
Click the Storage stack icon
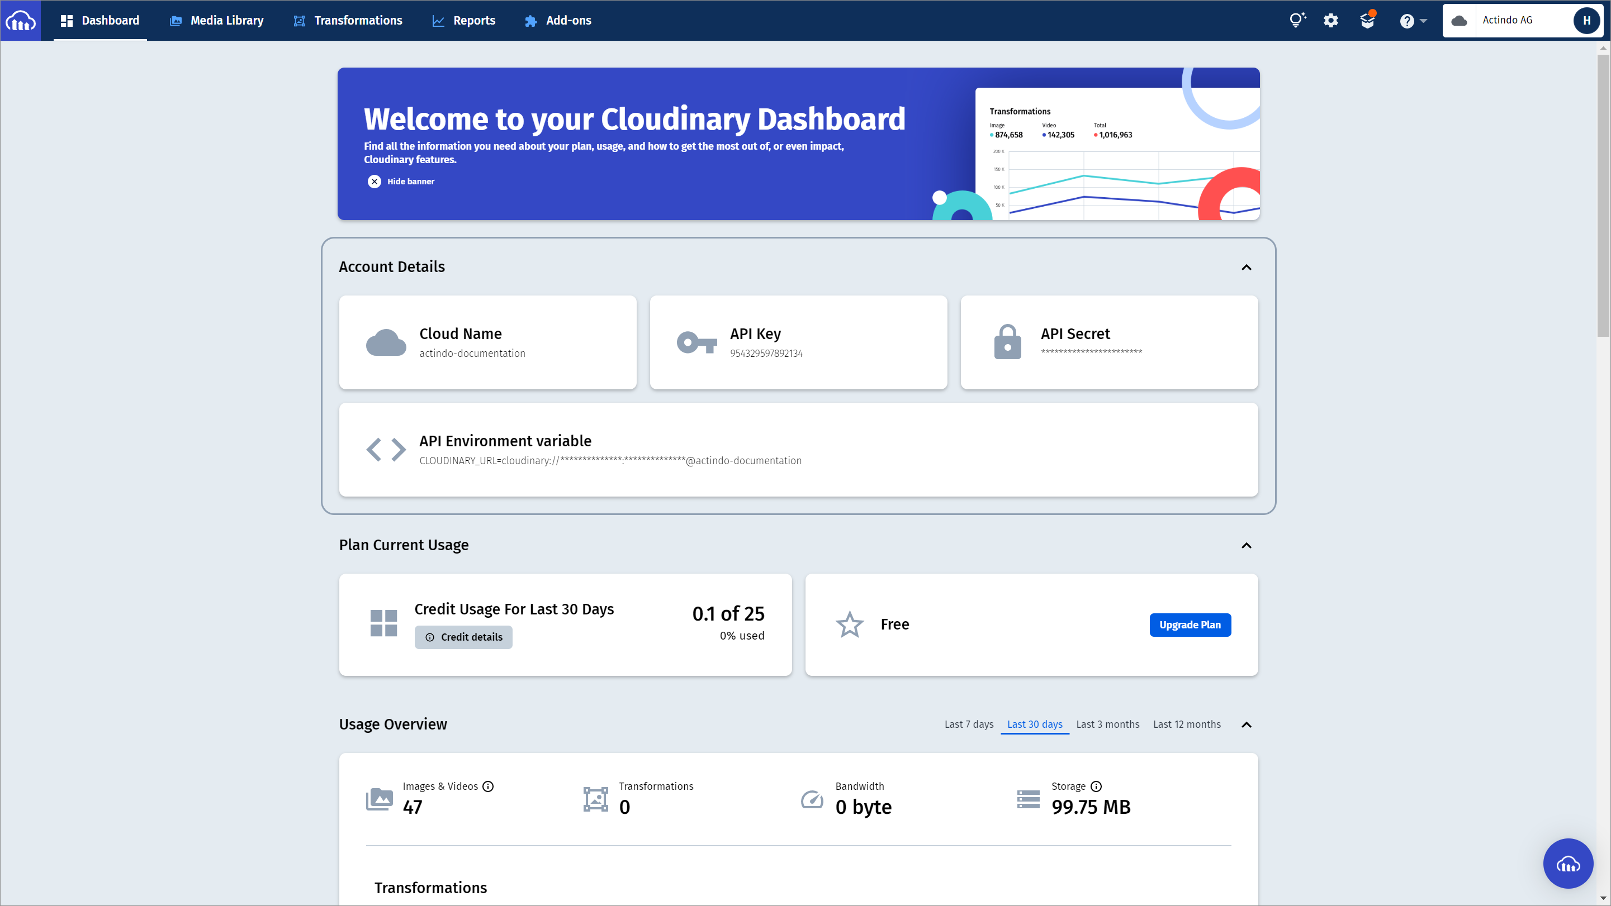click(1028, 799)
